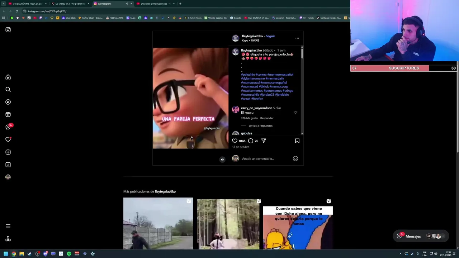
Task: Open the tab search dropdown arrow
Action: 3,4
